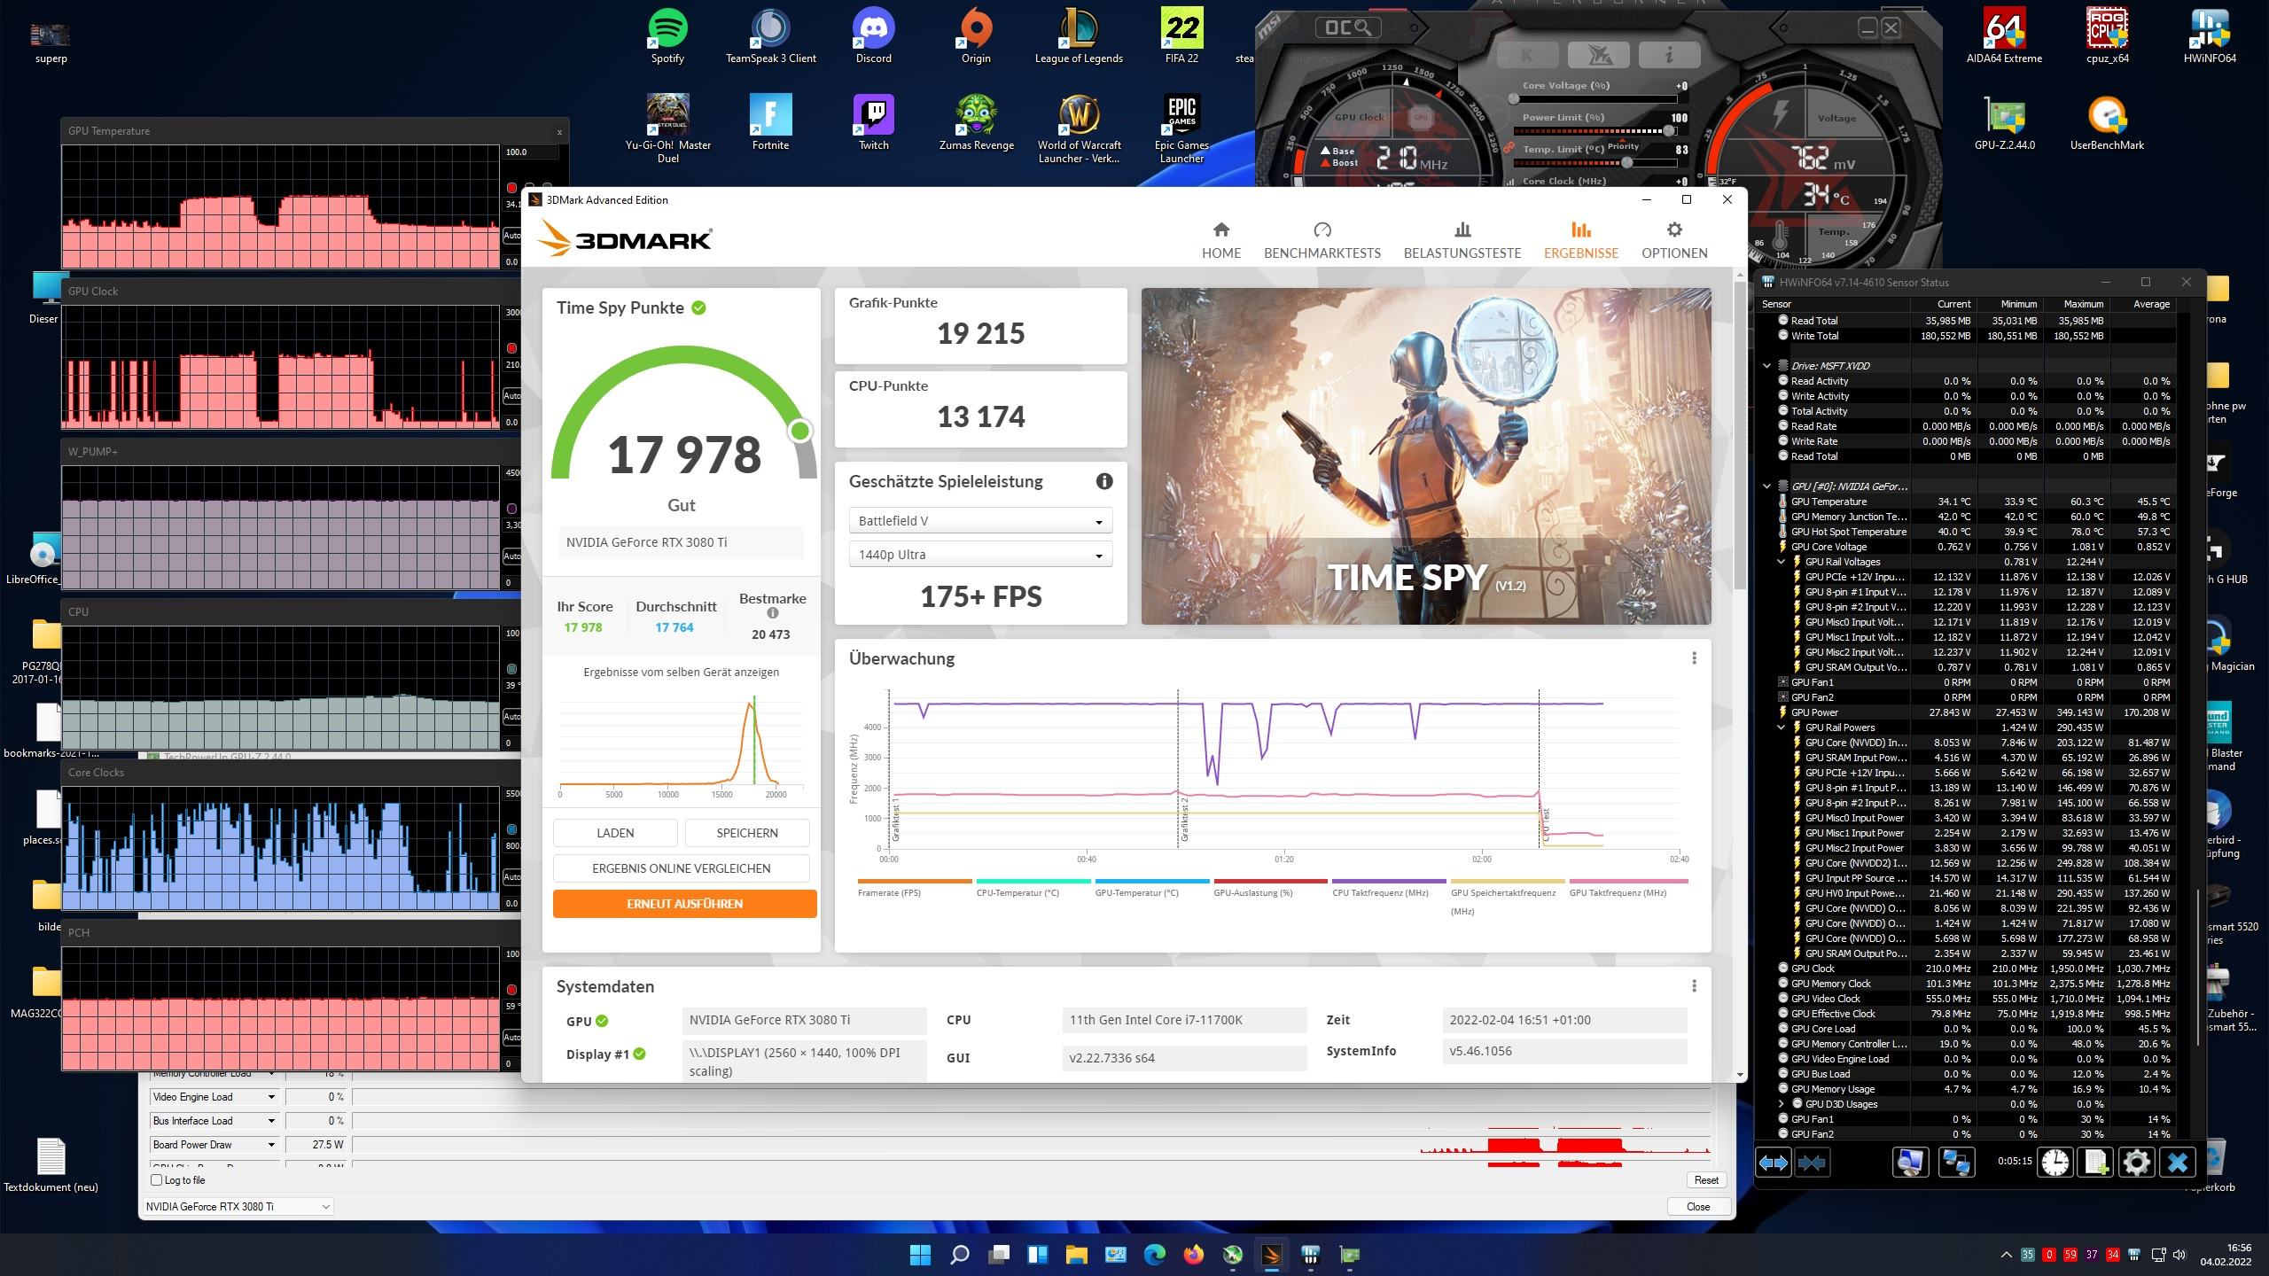Open Video Engine Load sensor dropdown
The width and height of the screenshot is (2269, 1276).
[214, 1097]
